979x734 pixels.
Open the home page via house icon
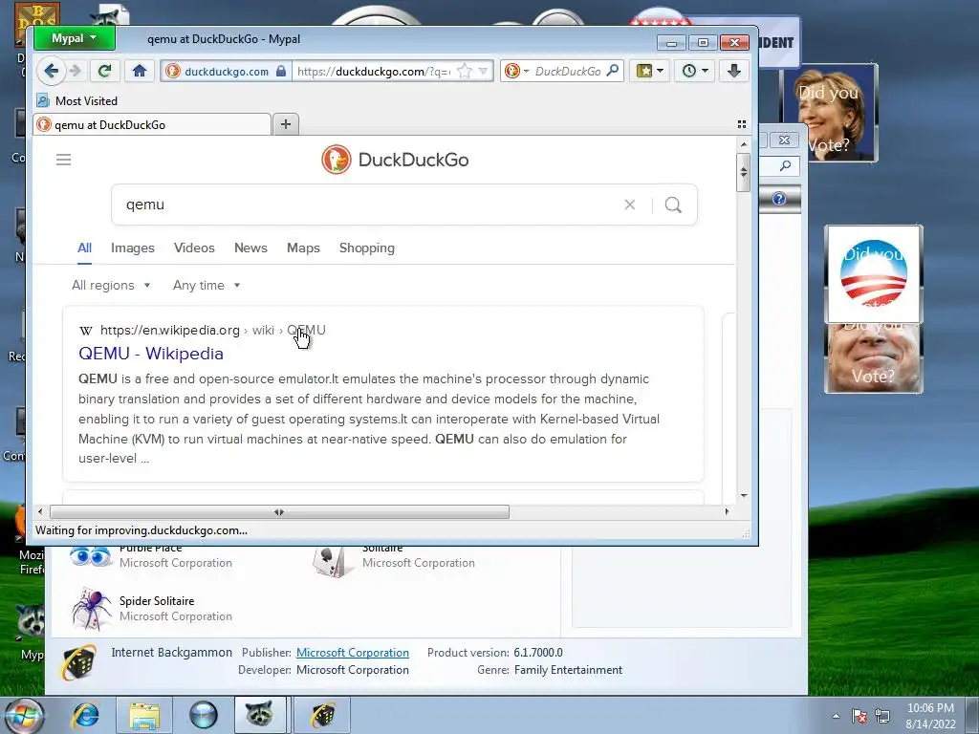pos(140,71)
